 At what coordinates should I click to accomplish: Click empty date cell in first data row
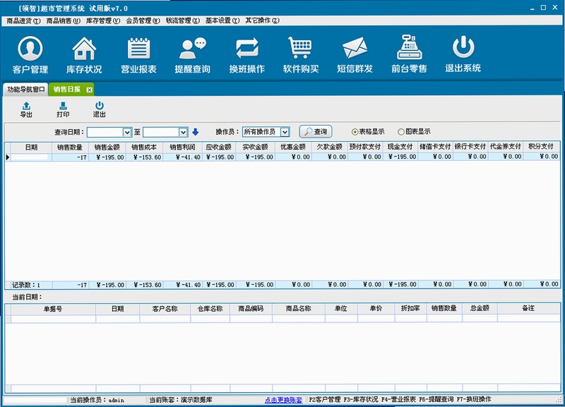(x=31, y=157)
